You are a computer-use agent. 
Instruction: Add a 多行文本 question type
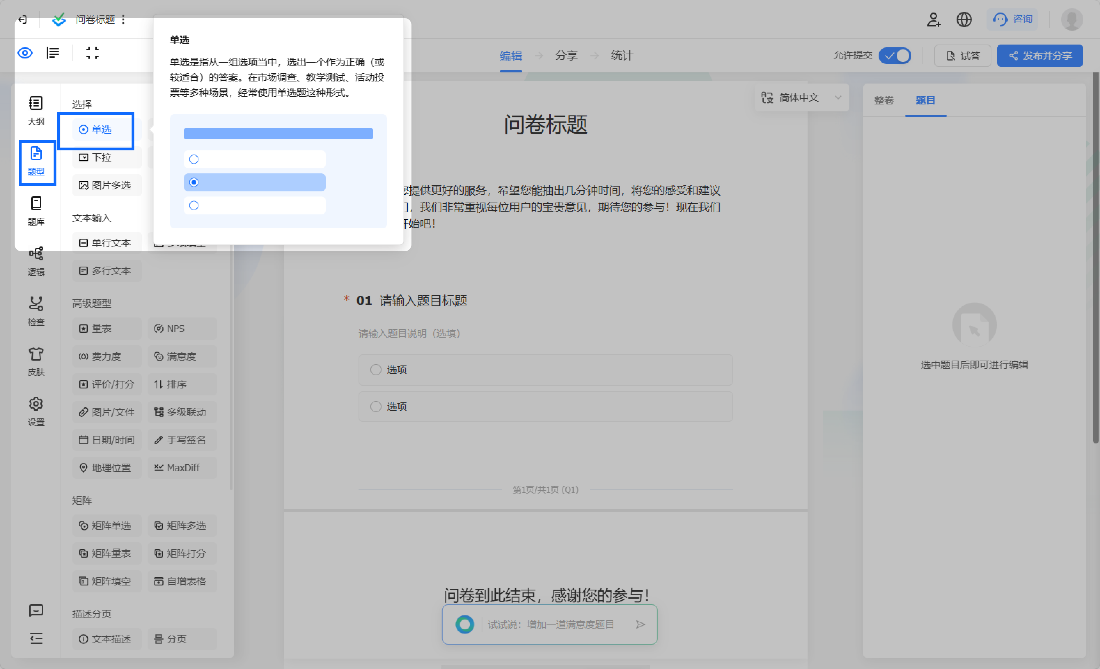point(107,271)
